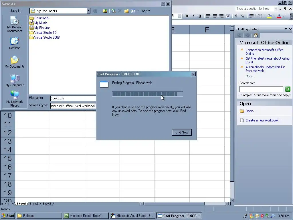
Task: Toggle Italic formatting in Excel toolbar
Action: (193, 16)
